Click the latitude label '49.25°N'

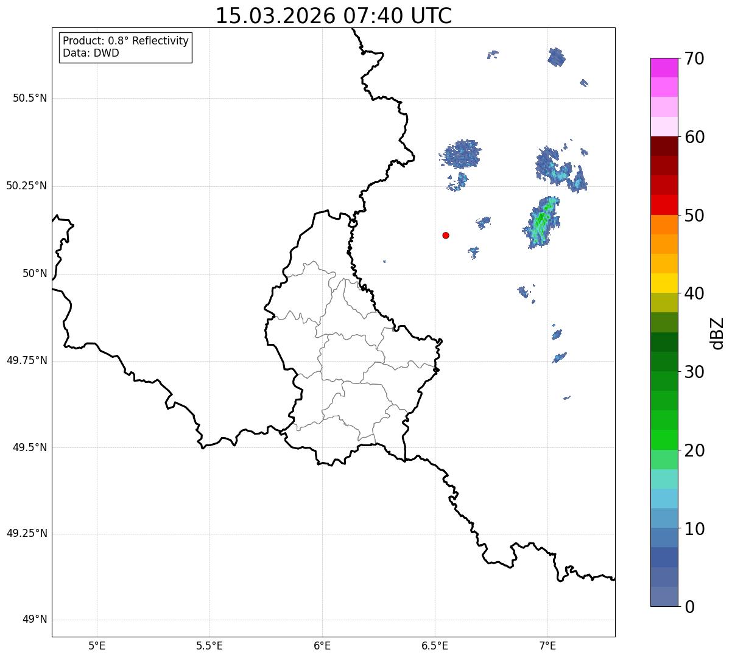(26, 534)
